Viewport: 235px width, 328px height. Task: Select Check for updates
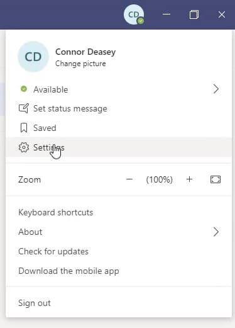53,251
